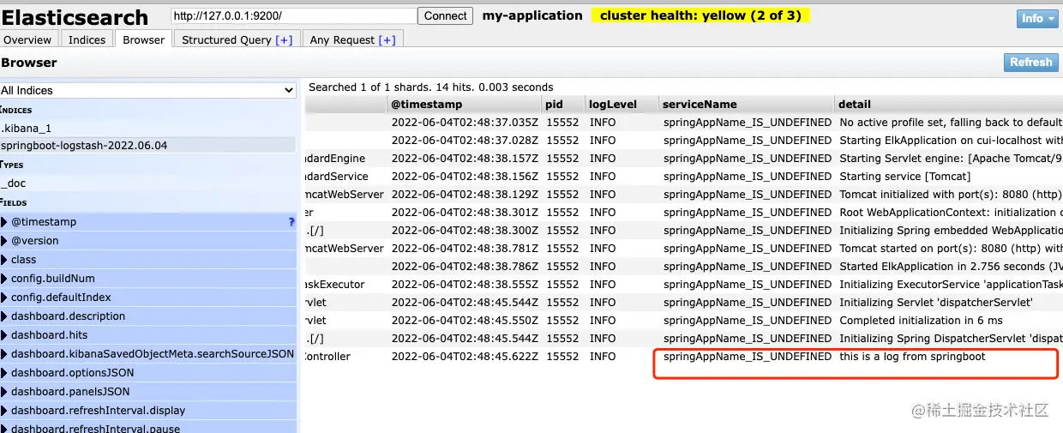Expand the config.buildNum field

pyautogui.click(x=4, y=279)
